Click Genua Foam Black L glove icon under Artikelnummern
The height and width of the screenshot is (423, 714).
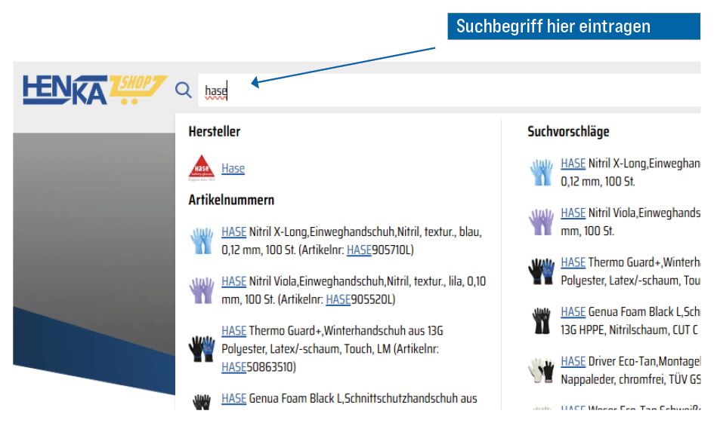(x=202, y=402)
